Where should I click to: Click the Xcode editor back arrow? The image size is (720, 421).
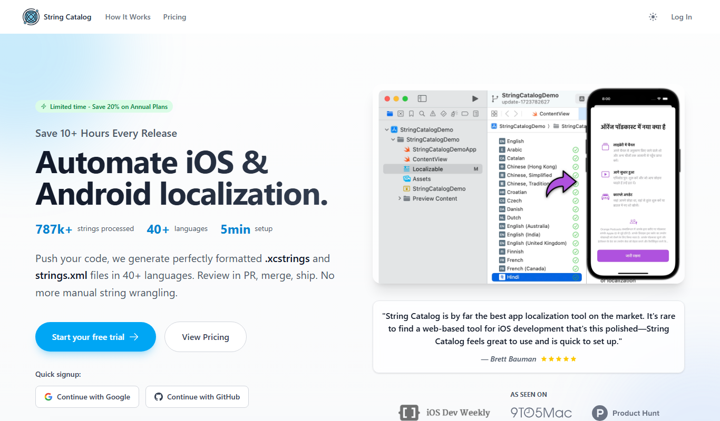[507, 114]
